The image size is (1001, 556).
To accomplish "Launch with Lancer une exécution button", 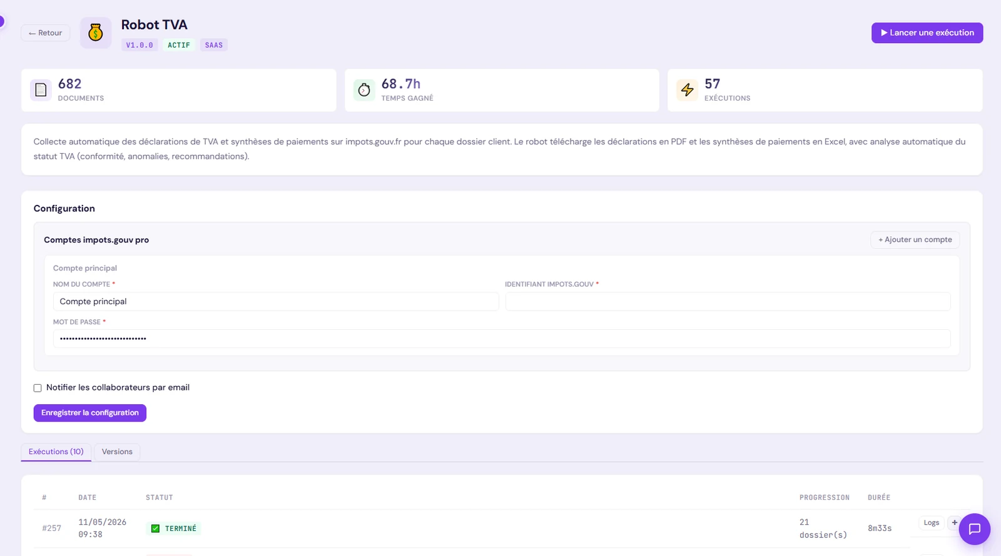I will click(927, 33).
